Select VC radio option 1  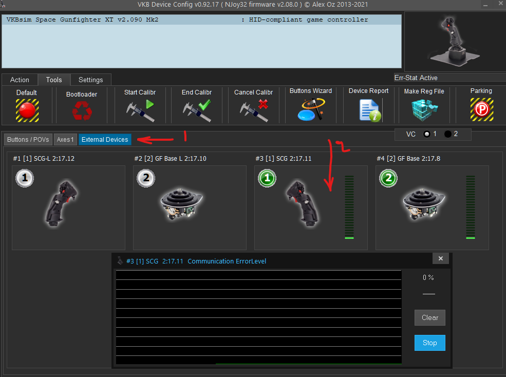point(426,134)
